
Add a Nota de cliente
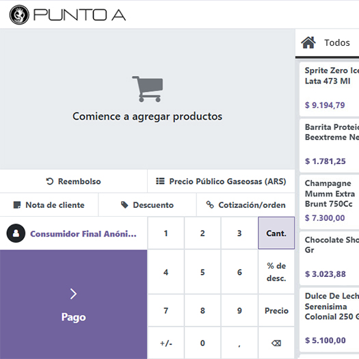click(x=49, y=205)
